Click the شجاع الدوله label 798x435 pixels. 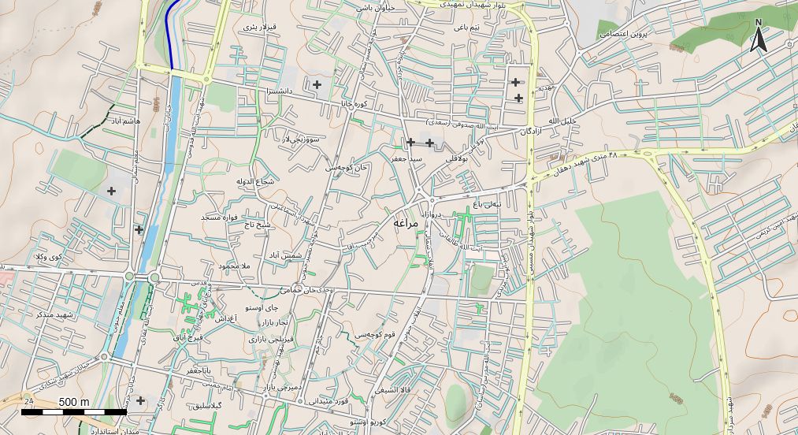[x=256, y=181]
